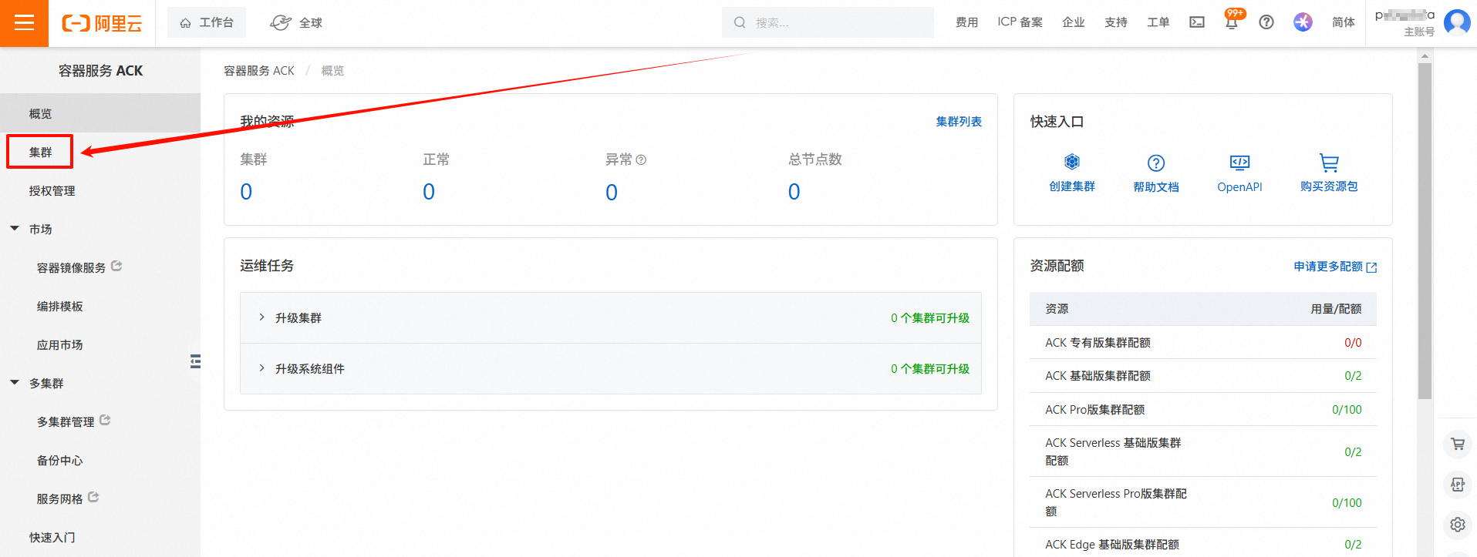Screen dimensions: 1477x557
Task: Click 0 个集群可升级 in 升级系统组件 row
Action: pyautogui.click(x=930, y=369)
